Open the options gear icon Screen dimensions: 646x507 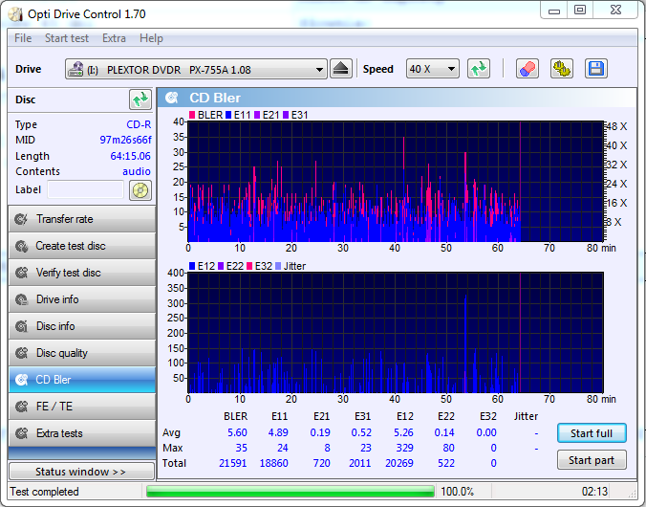click(x=562, y=69)
